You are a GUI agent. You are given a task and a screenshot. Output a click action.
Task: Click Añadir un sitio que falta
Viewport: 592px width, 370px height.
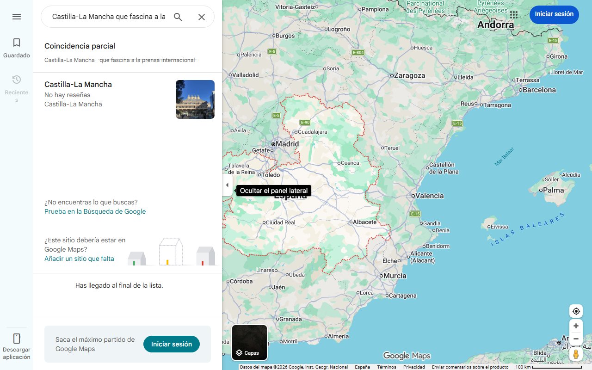coord(79,259)
